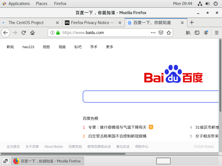This screenshot has height=166, width=222.
Task: Open the Firefox home page icon
Action: 32,33
